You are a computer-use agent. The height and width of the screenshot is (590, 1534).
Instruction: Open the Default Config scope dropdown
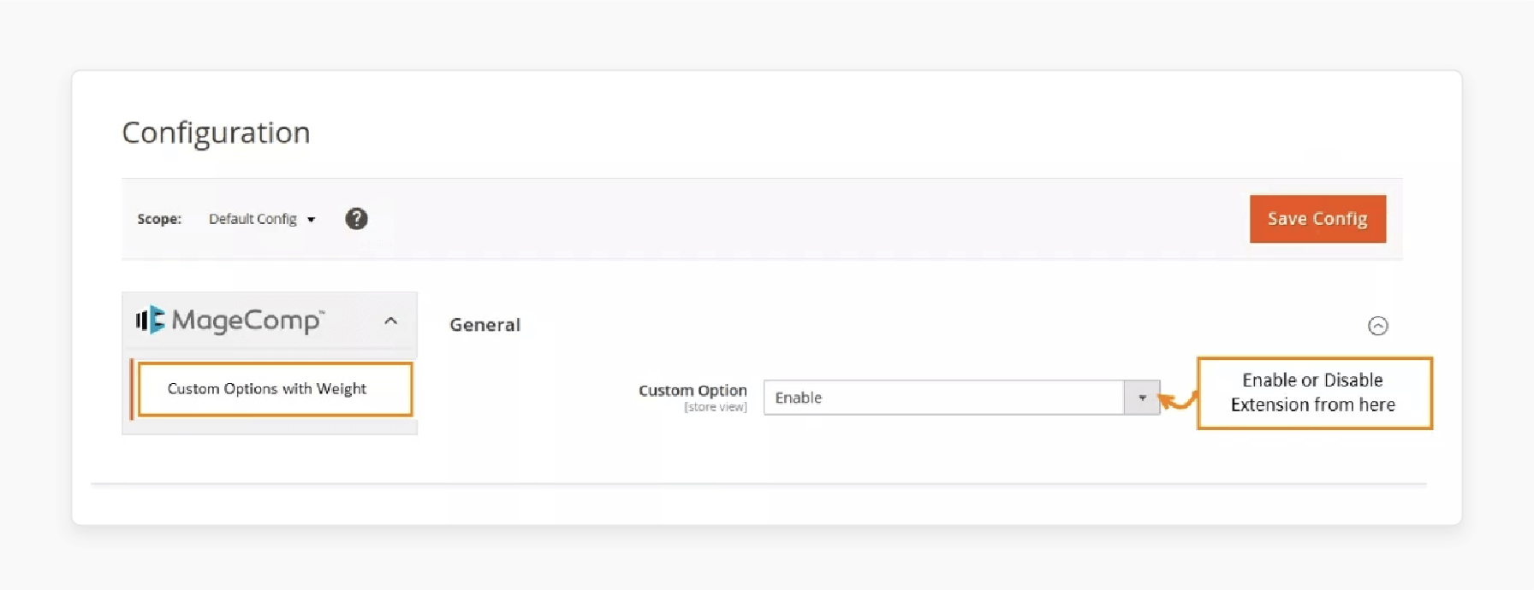(x=262, y=219)
